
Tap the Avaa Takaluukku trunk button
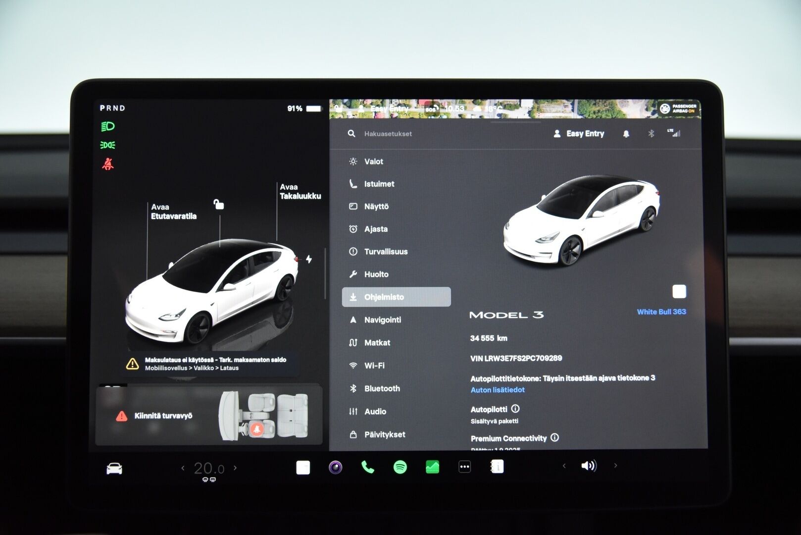300,191
